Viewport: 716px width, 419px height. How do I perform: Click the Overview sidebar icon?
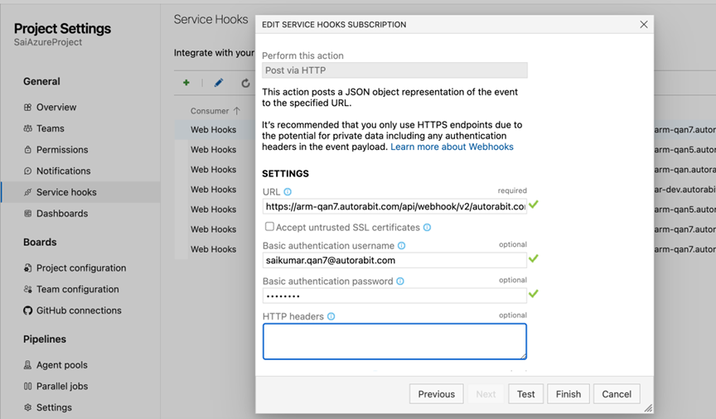[28, 108]
